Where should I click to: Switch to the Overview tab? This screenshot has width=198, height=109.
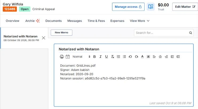tap(13, 21)
